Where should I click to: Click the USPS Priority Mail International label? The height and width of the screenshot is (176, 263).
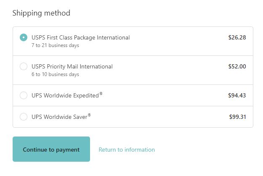tap(72, 66)
